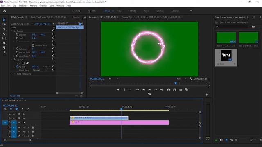Go to Out point

point(161,90)
